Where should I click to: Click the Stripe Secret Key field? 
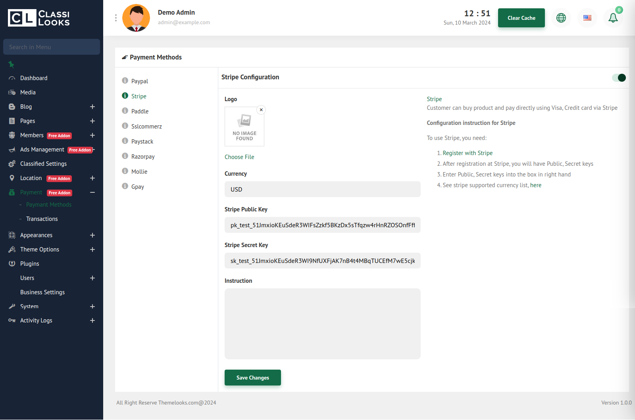pyautogui.click(x=322, y=261)
